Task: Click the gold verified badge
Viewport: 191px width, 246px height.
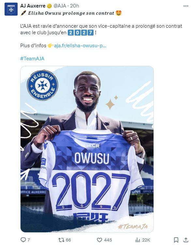Action: click(50, 6)
